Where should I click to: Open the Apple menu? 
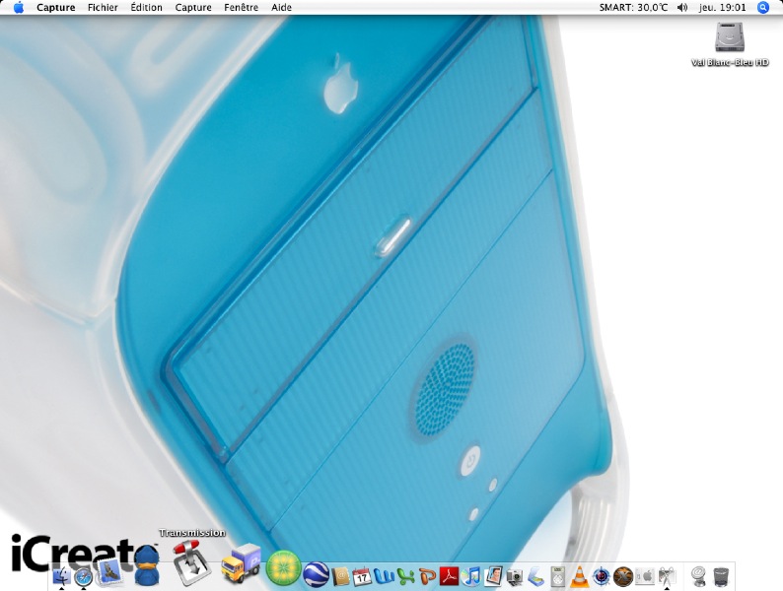19,8
